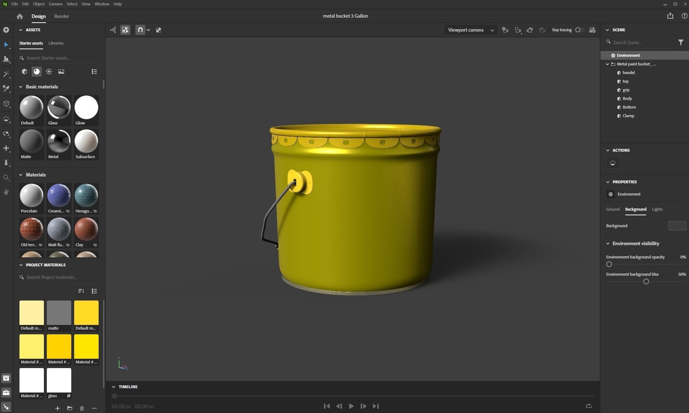Open the project materials folder icon
Viewport: 689px width, 413px height.
[69, 408]
